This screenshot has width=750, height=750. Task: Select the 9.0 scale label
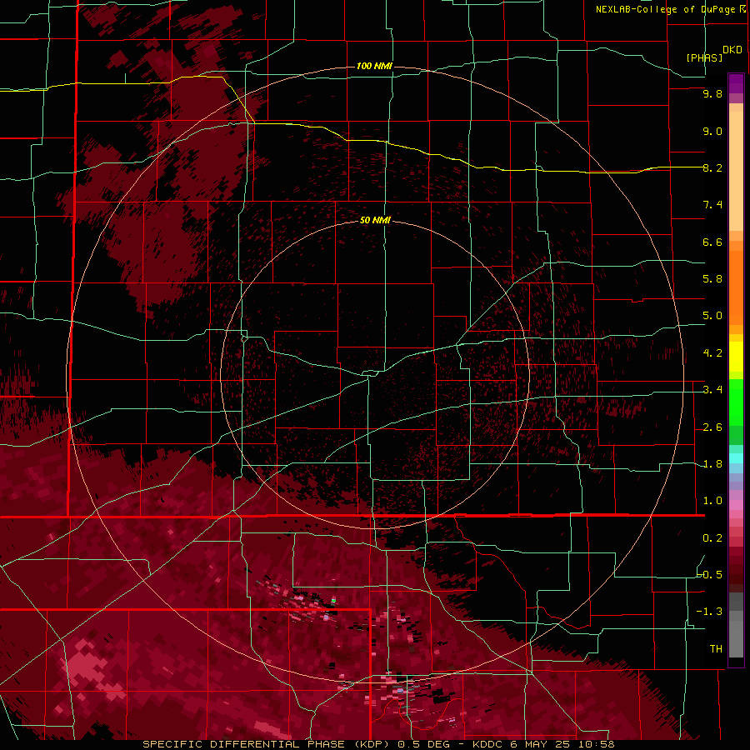pyautogui.click(x=712, y=131)
